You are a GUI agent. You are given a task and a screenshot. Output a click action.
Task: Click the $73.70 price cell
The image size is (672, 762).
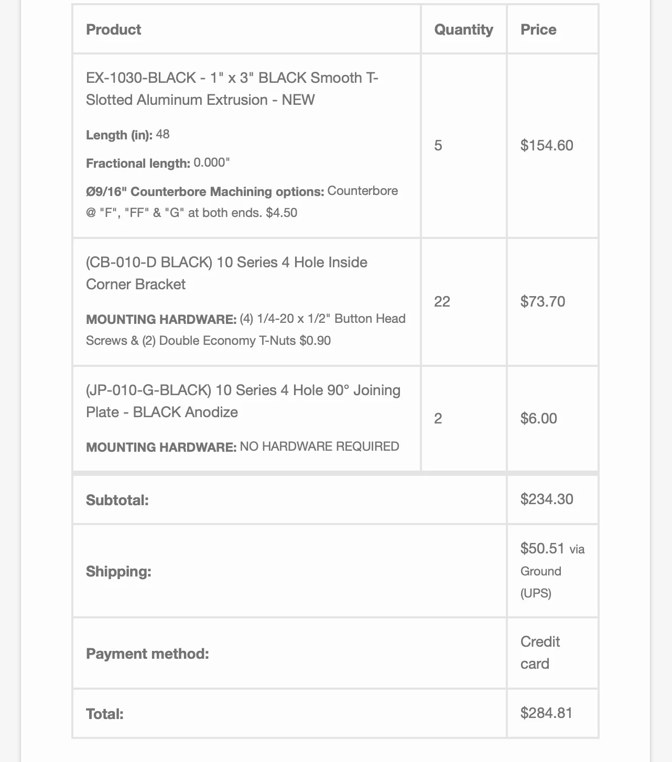click(x=543, y=301)
